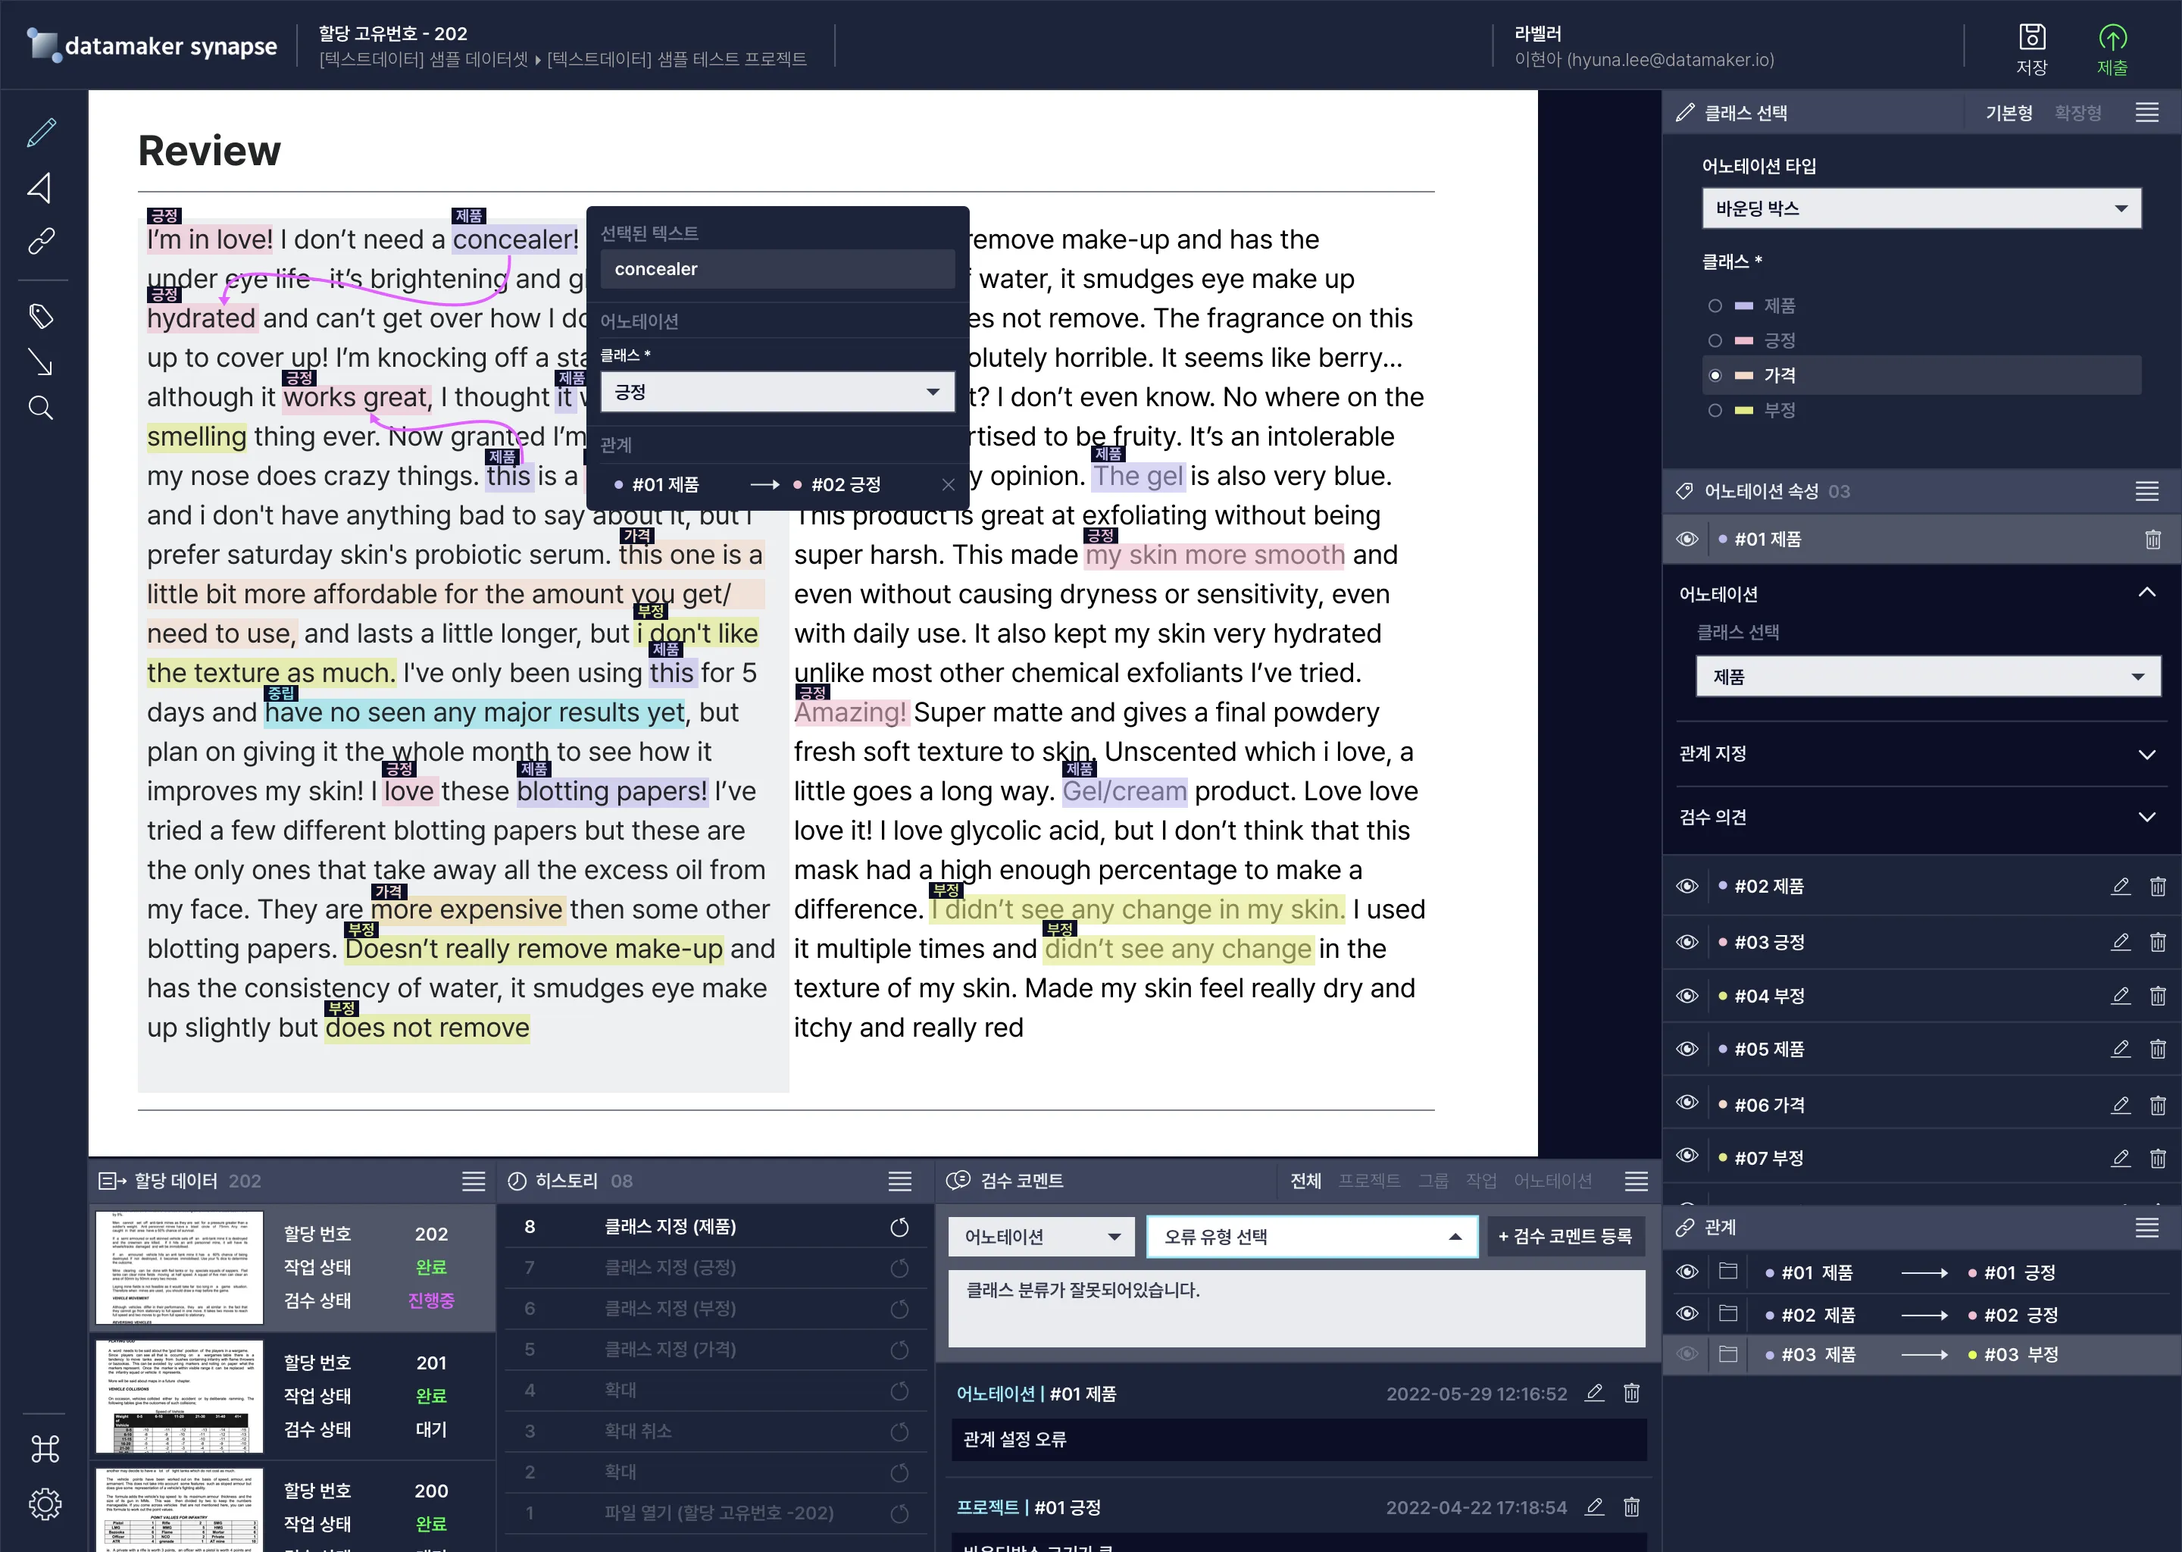Select the 프로젝트 filter tab in comments
The image size is (2182, 1552).
point(1368,1181)
